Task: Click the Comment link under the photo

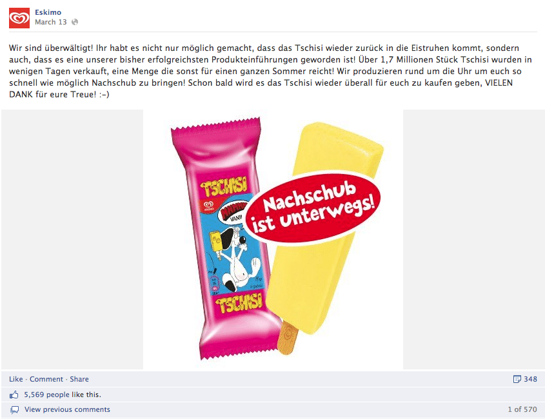Action: [46, 379]
